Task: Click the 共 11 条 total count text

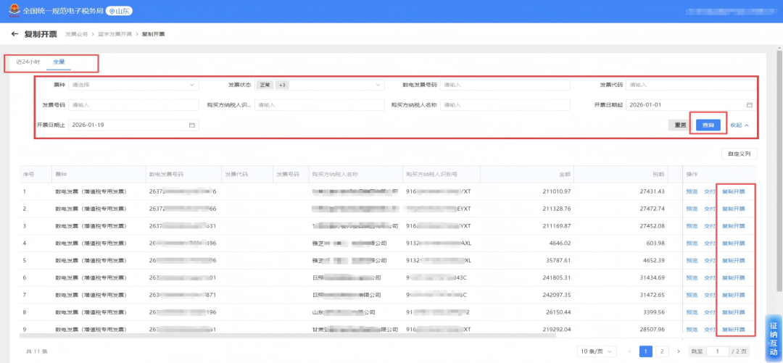Action: pos(36,351)
